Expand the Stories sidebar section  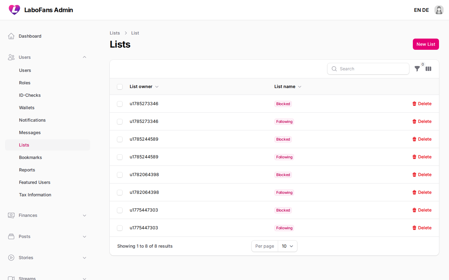pos(84,258)
